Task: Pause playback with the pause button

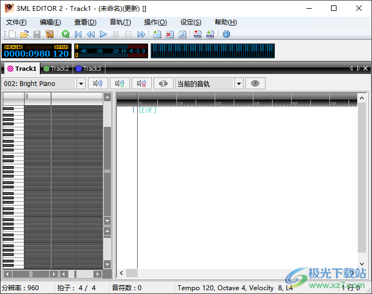Action: [116, 34]
